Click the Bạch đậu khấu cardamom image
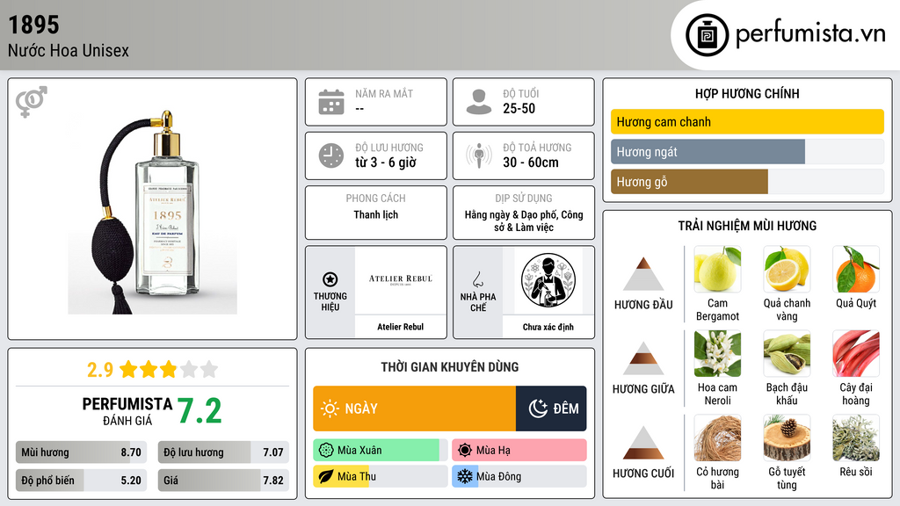The width and height of the screenshot is (900, 506). tap(787, 353)
